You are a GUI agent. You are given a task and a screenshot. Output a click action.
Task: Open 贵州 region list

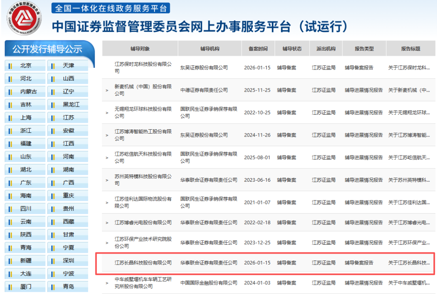coord(68,209)
